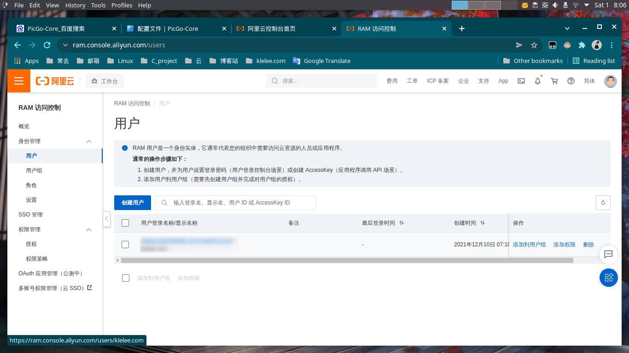Bookmark this page with star icon
Image resolution: width=629 pixels, height=353 pixels.
coord(534,45)
